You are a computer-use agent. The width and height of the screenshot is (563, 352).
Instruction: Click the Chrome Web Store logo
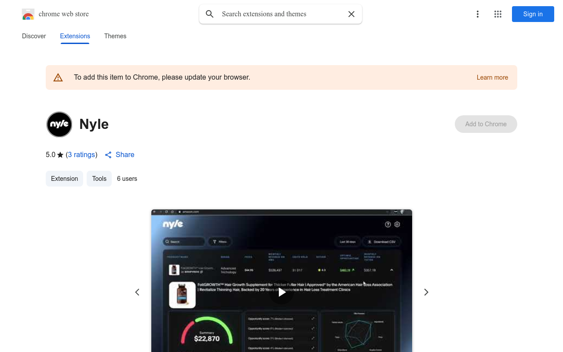(28, 14)
